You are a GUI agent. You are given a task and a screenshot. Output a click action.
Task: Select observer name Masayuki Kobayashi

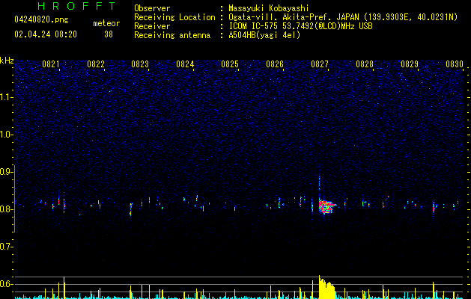point(269,8)
